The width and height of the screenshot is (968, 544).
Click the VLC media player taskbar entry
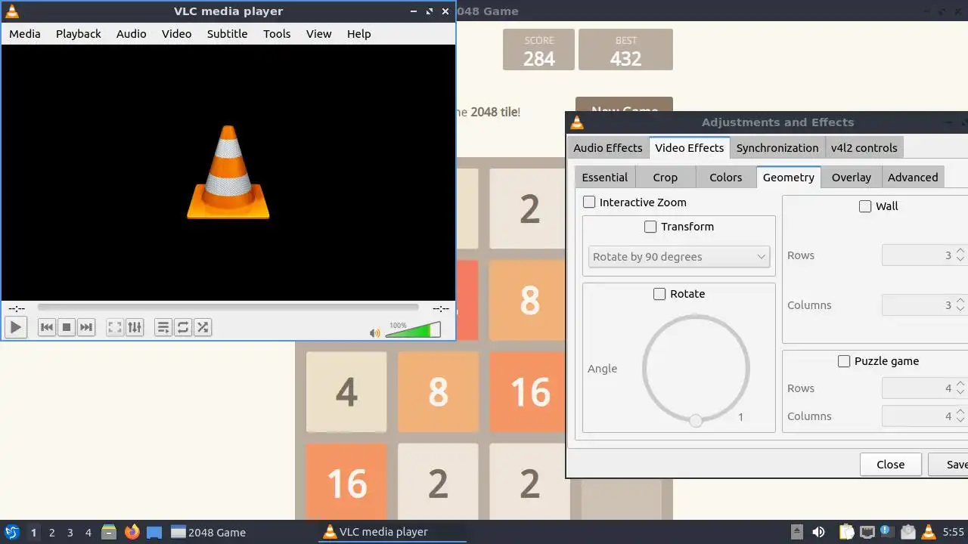393,532
